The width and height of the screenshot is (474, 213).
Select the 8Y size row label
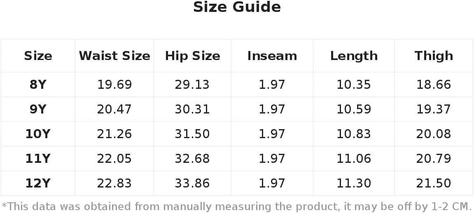(38, 84)
